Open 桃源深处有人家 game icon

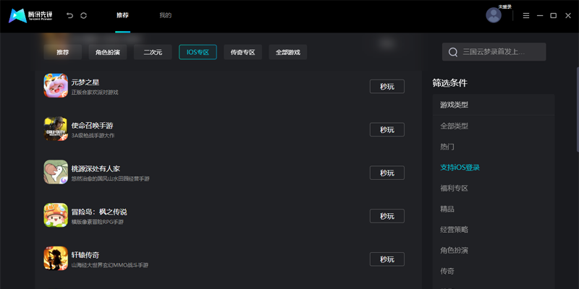(56, 172)
